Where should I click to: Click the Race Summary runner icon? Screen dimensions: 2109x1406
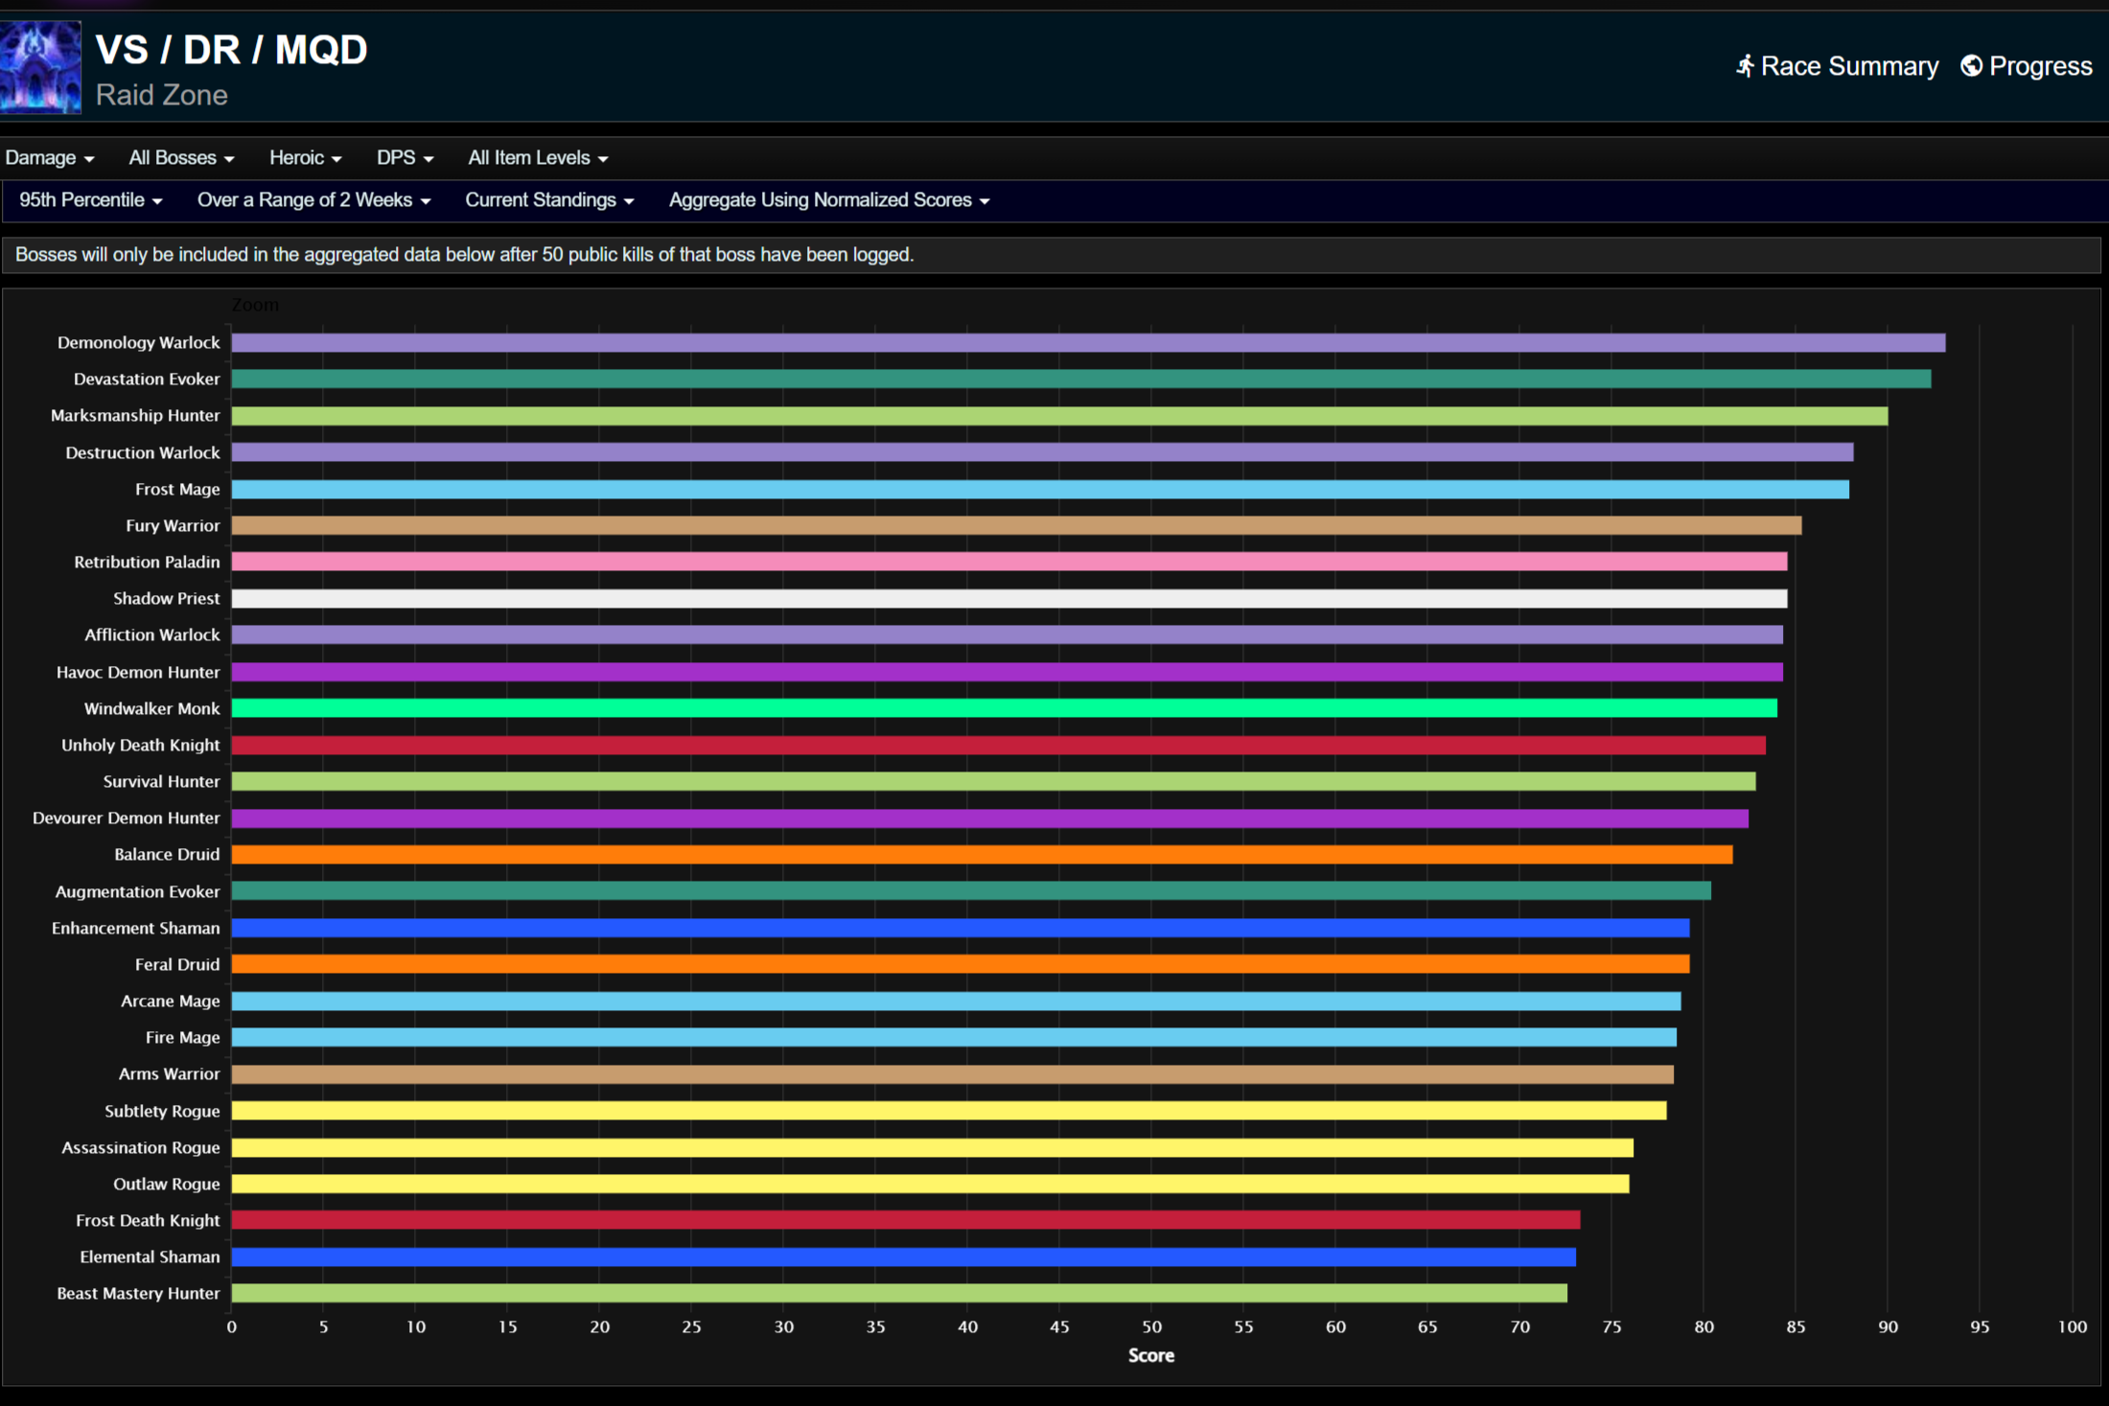[1745, 66]
